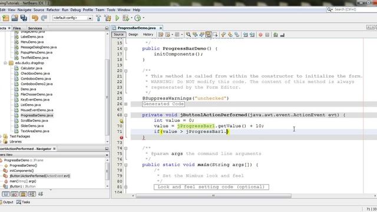377x212 pixels.
Task: Click the Navigator vertical scrollbar thumb
Action: pos(107,171)
